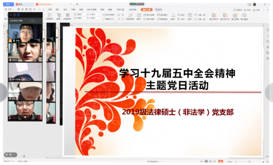The image size is (273, 165).
Task: Click the 图片翻译 icon
Action: pyautogui.click(x=244, y=16)
